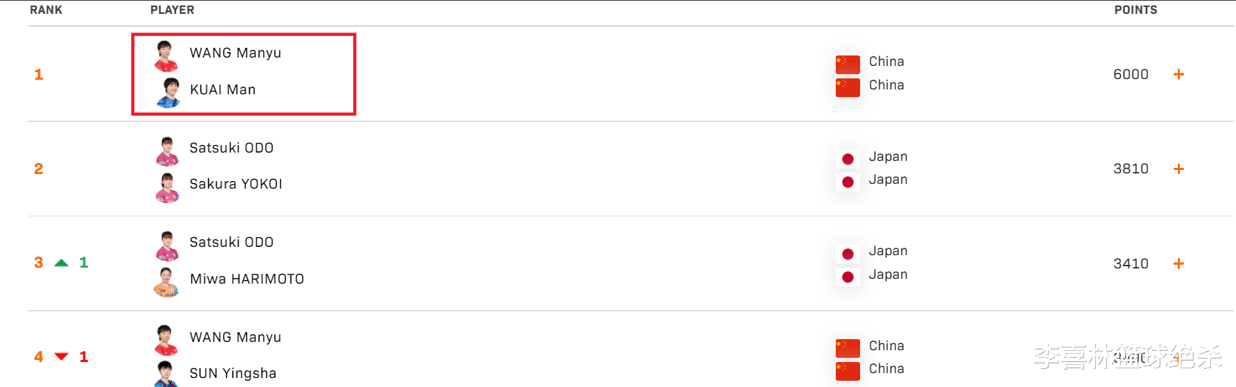Screen dimensions: 1236x387
Task: Click Miwa HARIMOTO's player avatar
Action: point(166,282)
